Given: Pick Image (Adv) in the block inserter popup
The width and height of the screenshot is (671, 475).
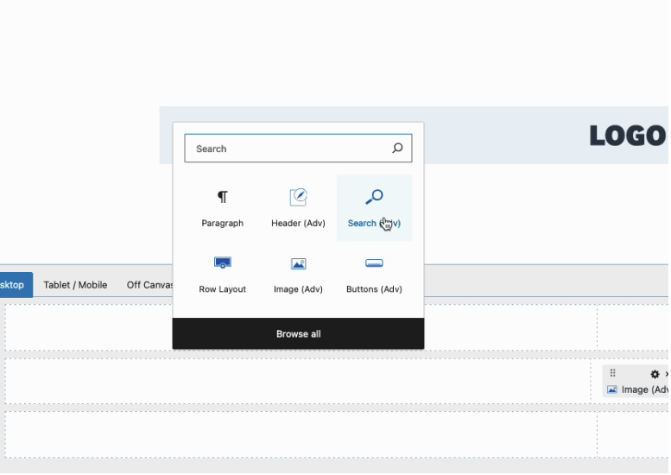Looking at the screenshot, I should tap(298, 274).
